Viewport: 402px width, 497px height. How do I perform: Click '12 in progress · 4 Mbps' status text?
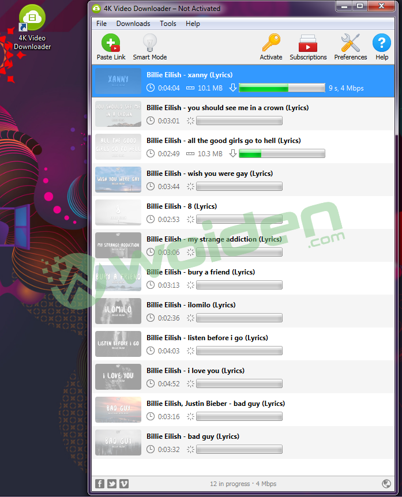coord(243,484)
